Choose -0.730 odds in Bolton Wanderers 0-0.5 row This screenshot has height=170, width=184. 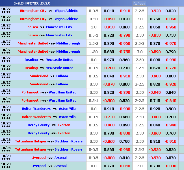[x=109, y=117]
